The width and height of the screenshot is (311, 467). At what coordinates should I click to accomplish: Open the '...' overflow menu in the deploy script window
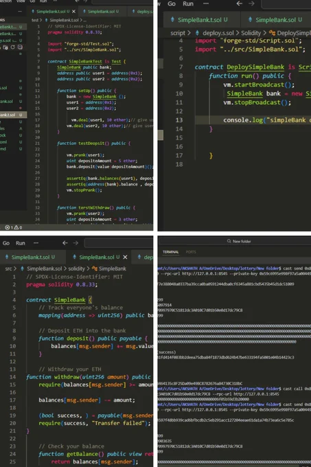click(206, 3)
